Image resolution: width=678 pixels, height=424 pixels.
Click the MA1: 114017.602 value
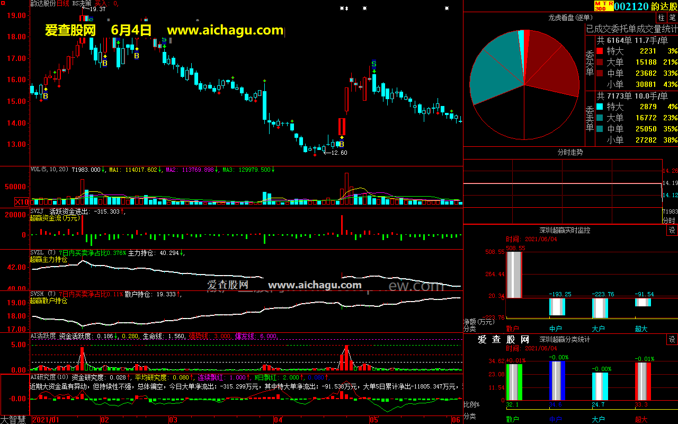(133, 170)
